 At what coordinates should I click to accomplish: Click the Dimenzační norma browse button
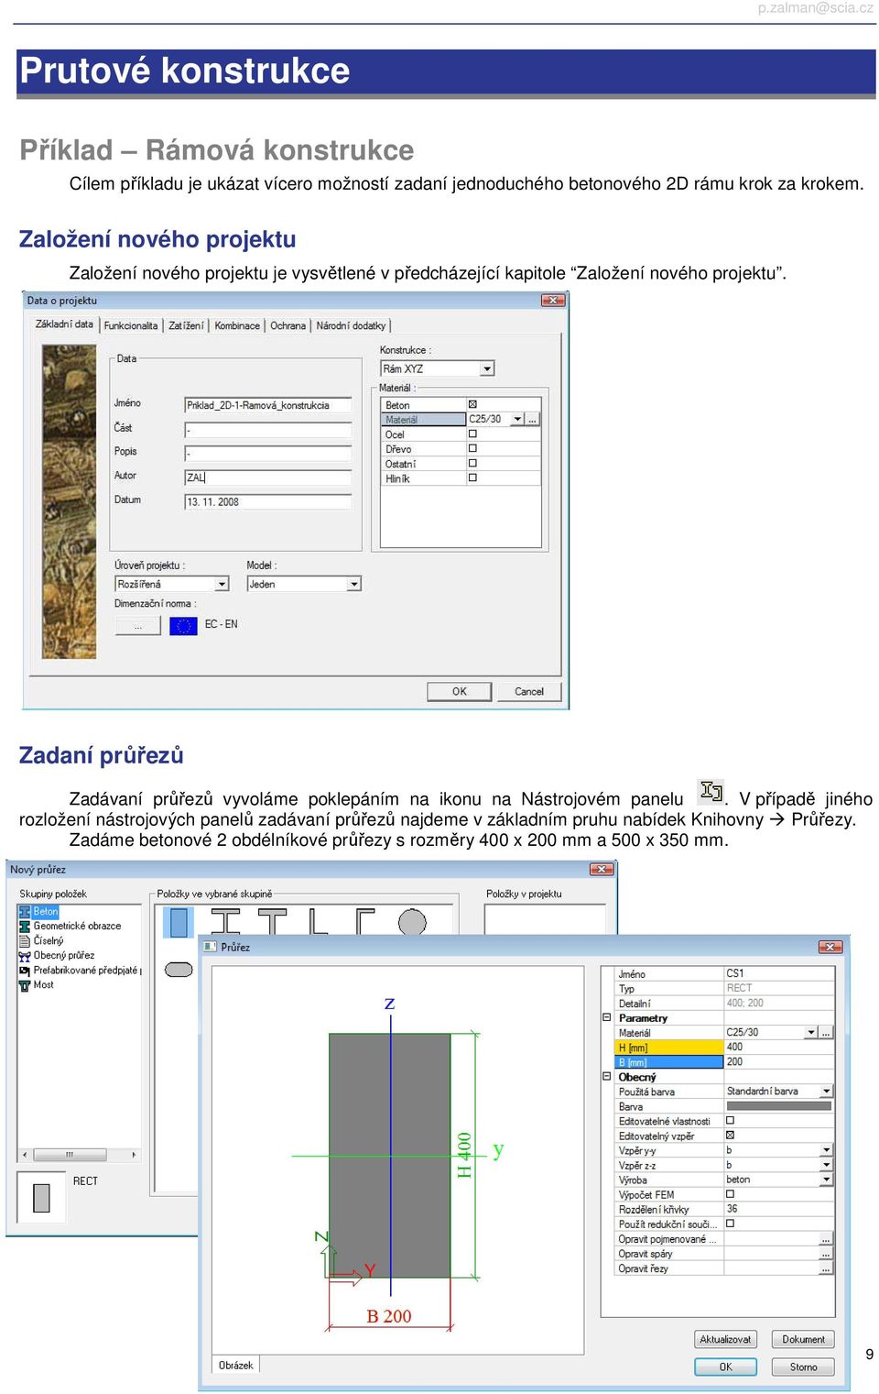(x=138, y=626)
